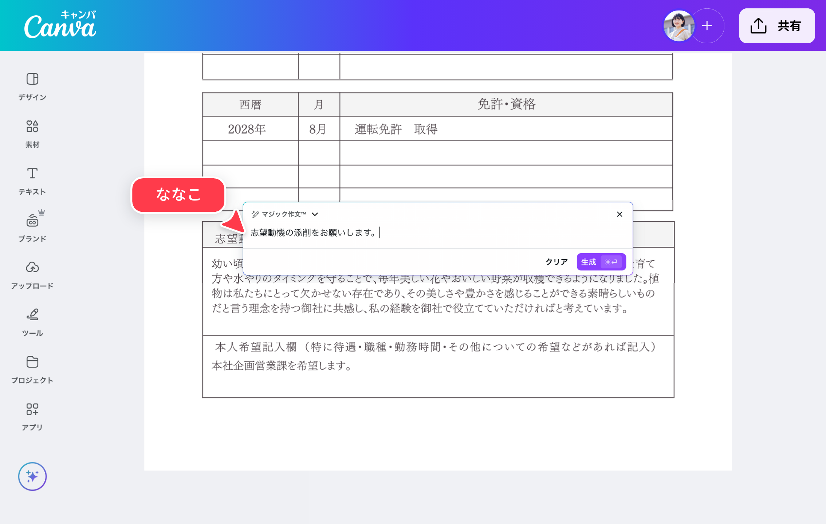Click the 本人希望記入欄 heading text

(x=435, y=347)
